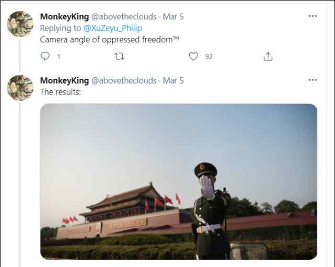Image resolution: width=335 pixels, height=267 pixels.
Task: Click @abovetheclouds handle on second tweet
Action: tap(124, 80)
